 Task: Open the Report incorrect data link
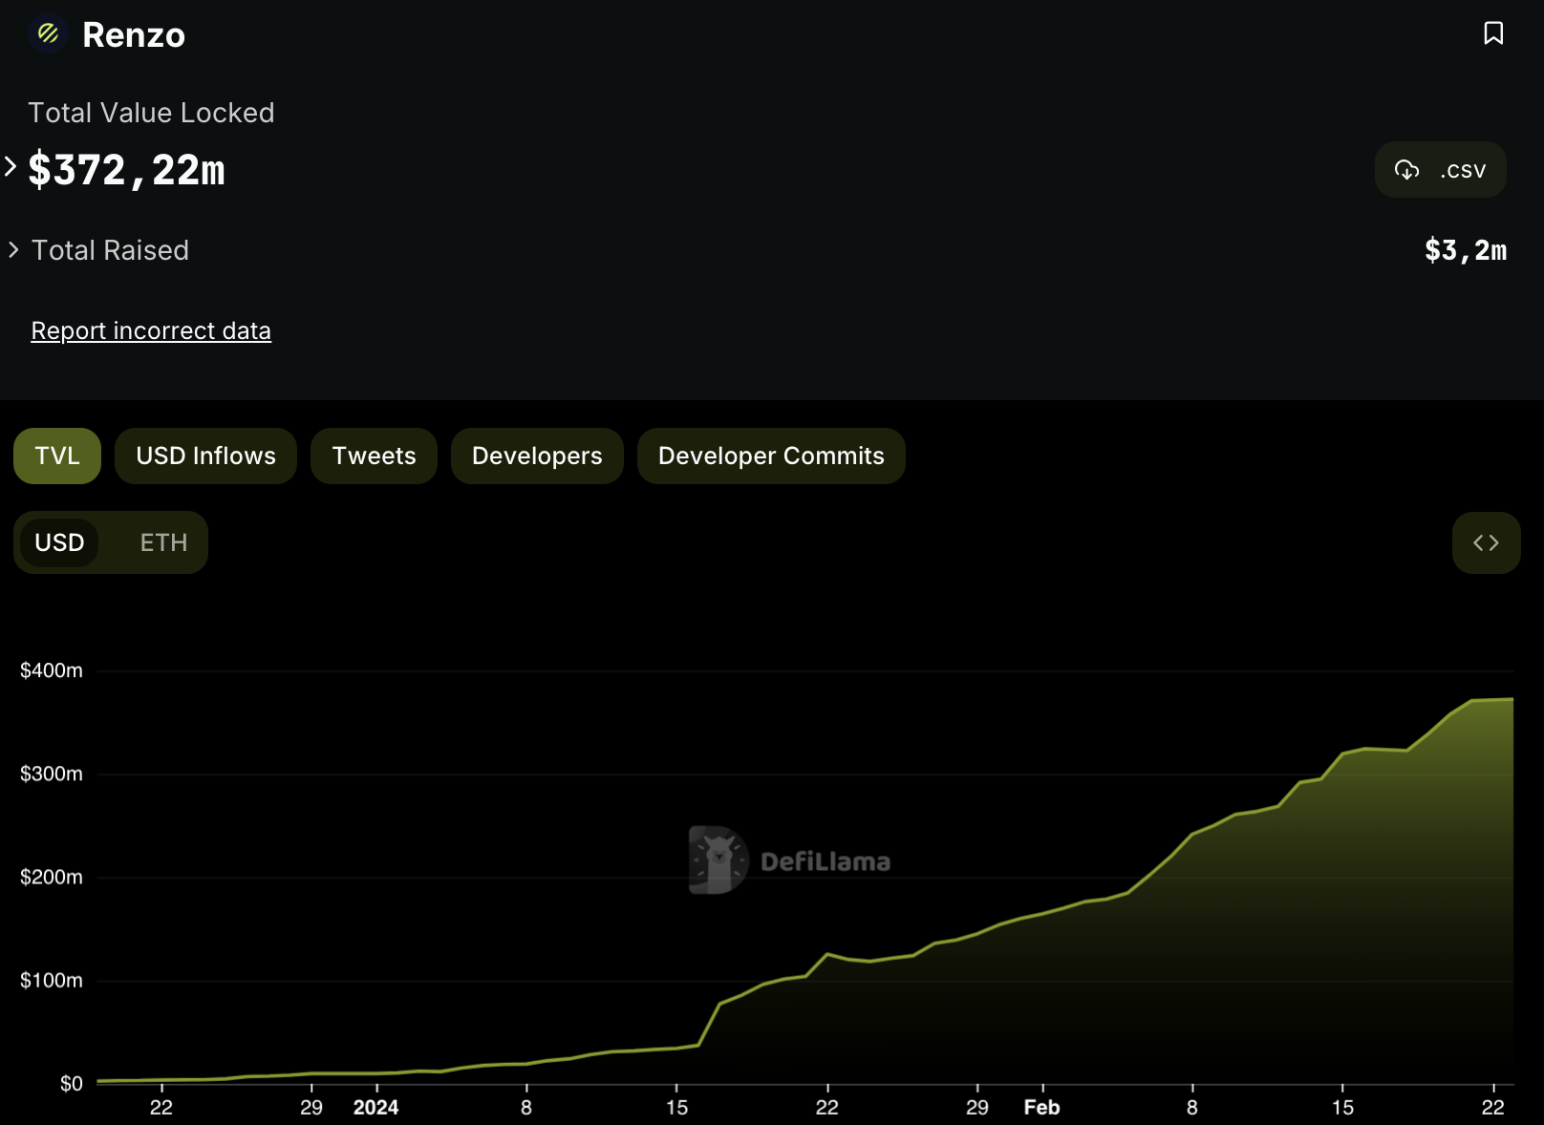[x=151, y=330]
